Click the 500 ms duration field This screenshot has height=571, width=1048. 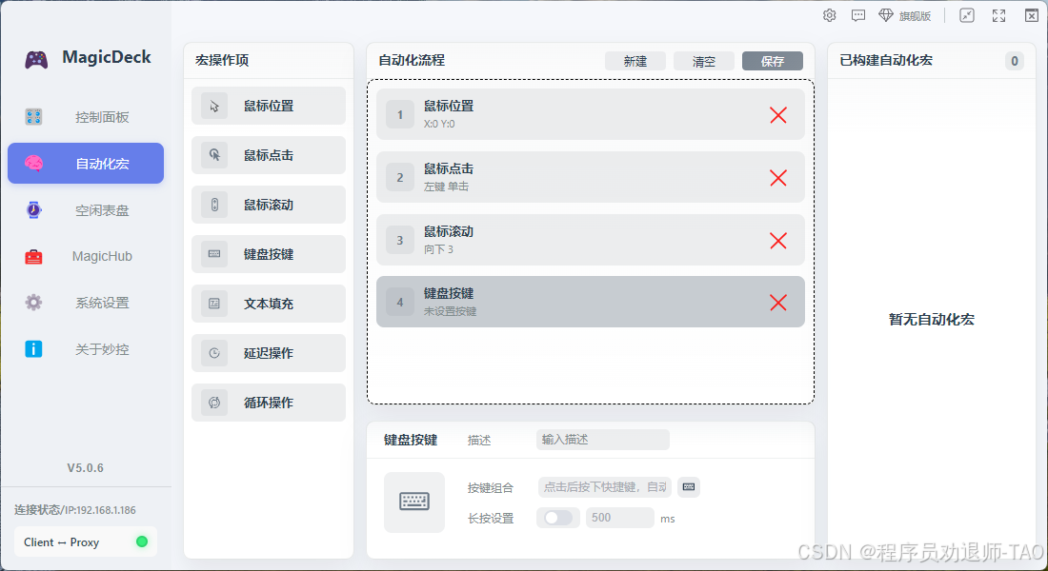[619, 518]
